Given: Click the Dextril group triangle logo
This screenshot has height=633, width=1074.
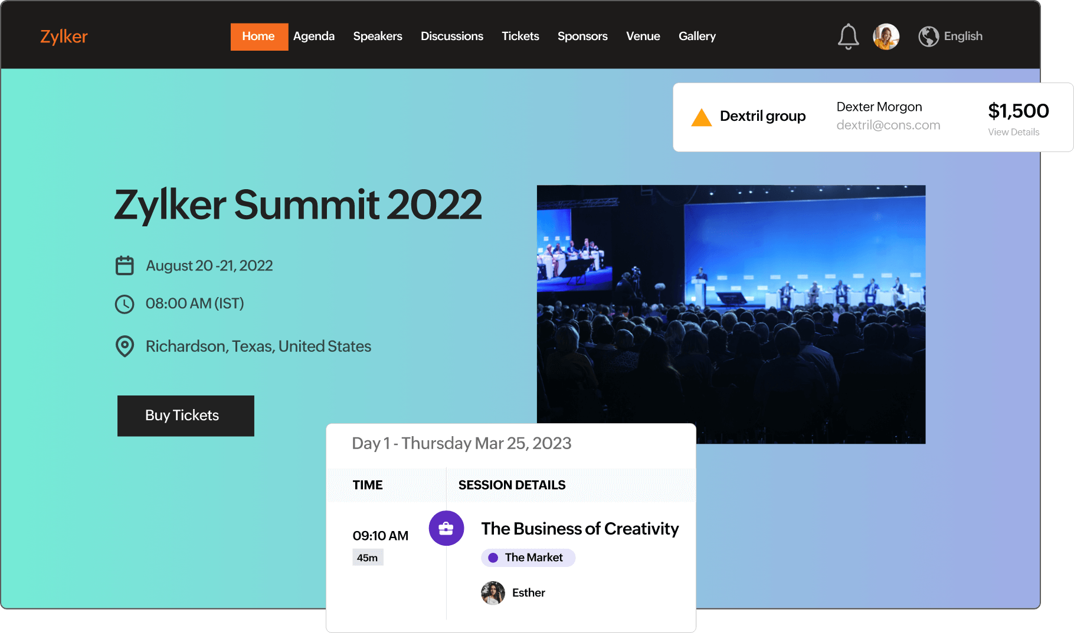Looking at the screenshot, I should (701, 116).
